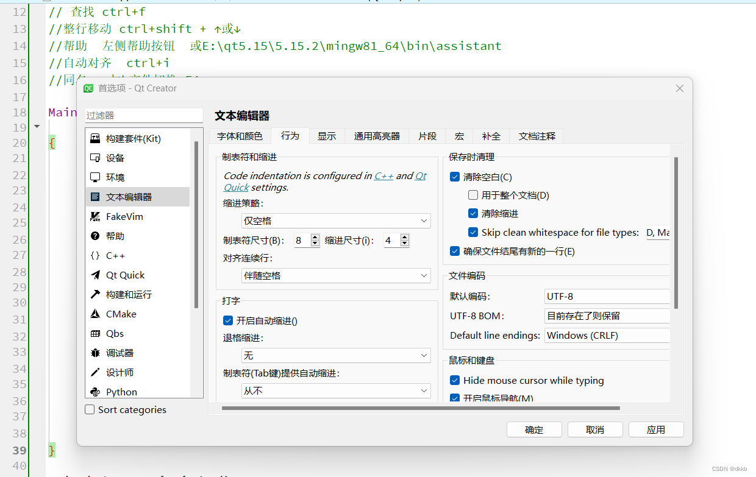Click file types field showing D, Ma
Screen dimensions: 756x477
[x=658, y=233]
